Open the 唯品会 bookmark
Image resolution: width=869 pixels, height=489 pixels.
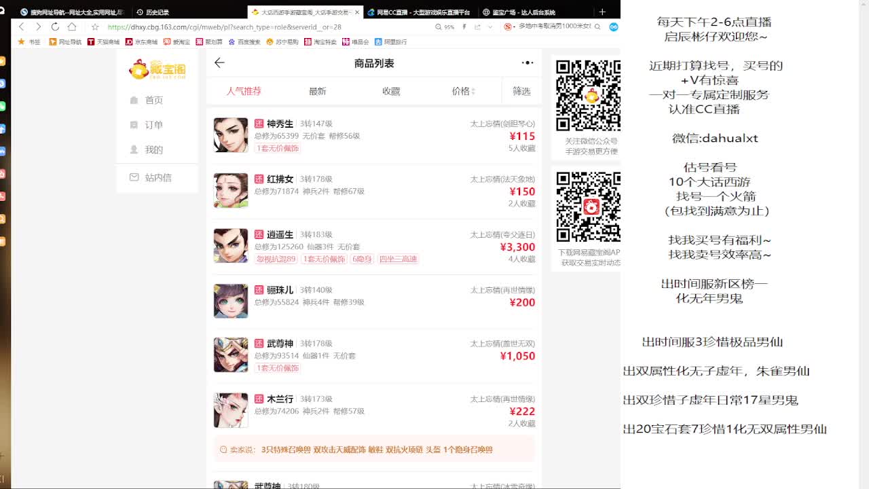(x=356, y=41)
